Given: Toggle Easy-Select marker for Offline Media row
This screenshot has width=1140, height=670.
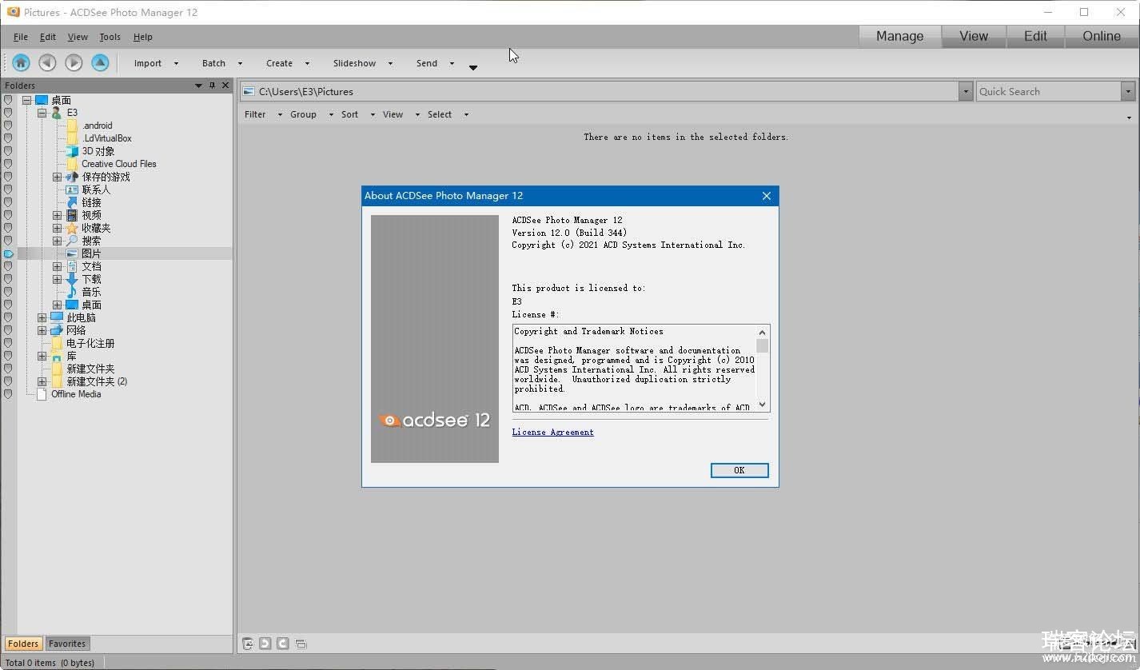Looking at the screenshot, I should coord(8,394).
